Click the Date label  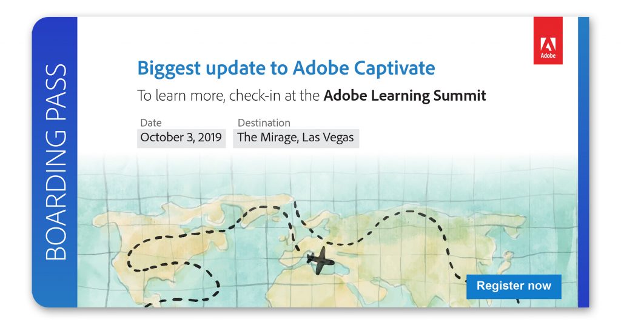click(x=151, y=123)
